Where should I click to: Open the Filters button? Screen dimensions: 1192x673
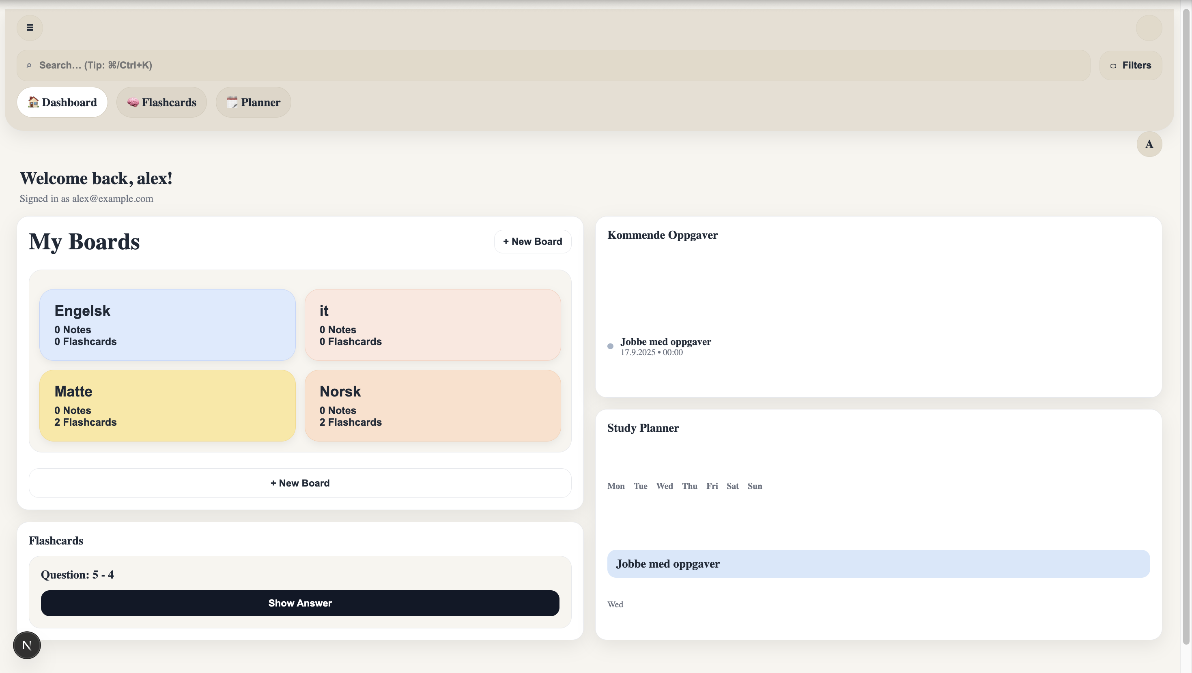coord(1130,65)
